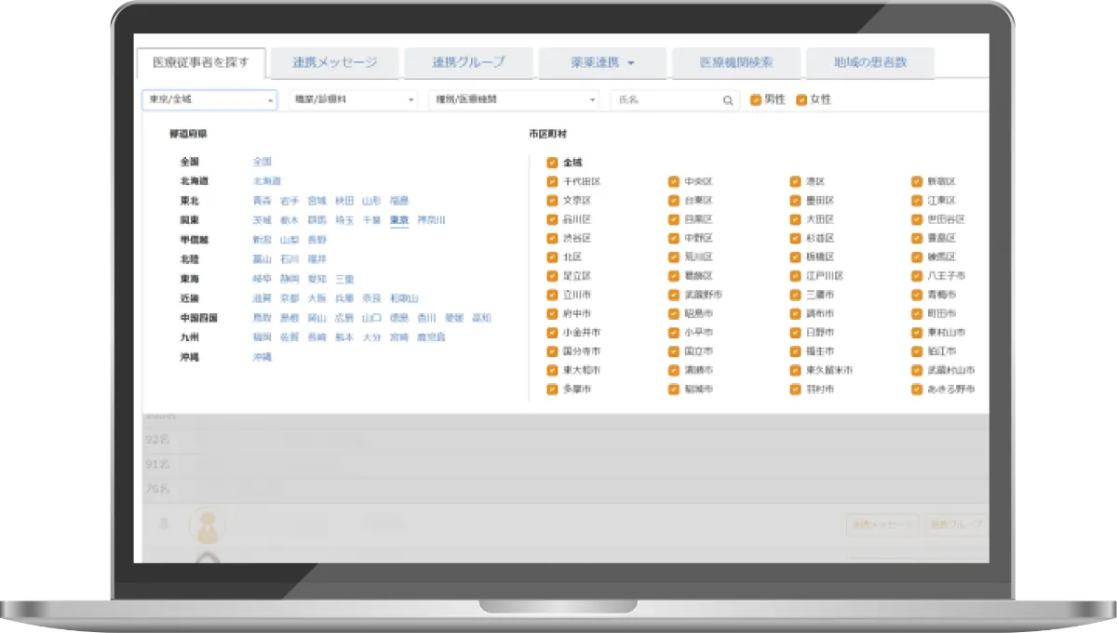This screenshot has height=633, width=1117.
Task: Choose 神奈川 in the 関東 row
Action: point(432,220)
